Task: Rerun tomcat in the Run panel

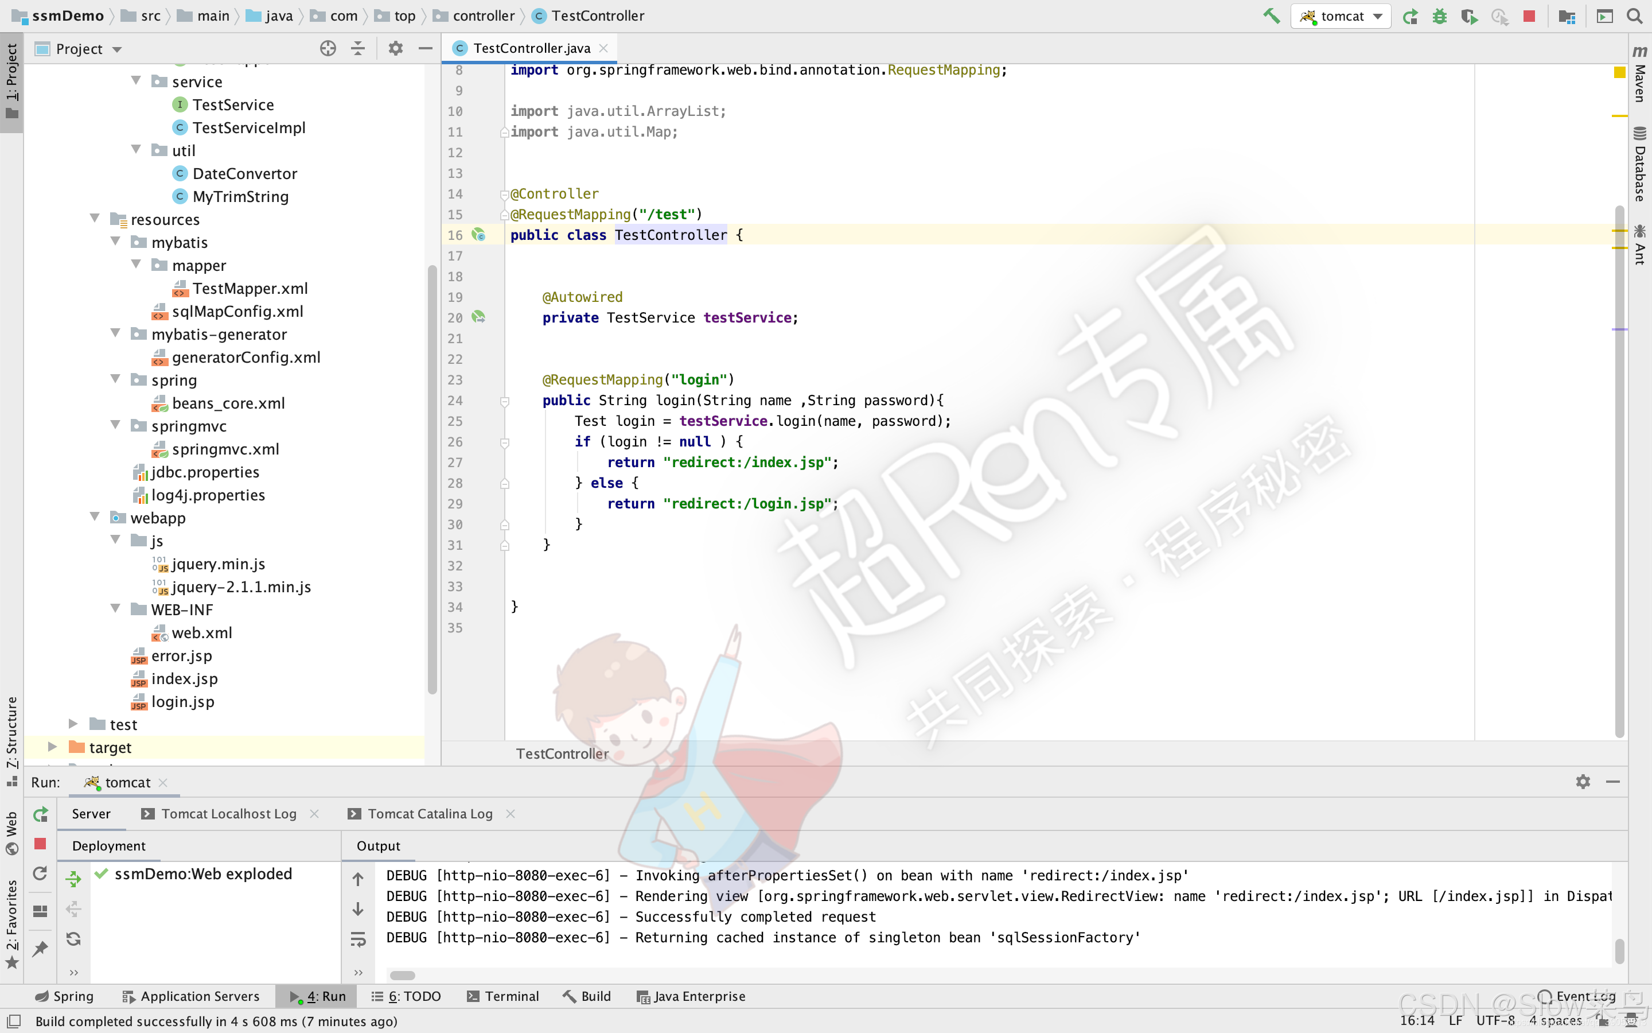Action: click(40, 814)
